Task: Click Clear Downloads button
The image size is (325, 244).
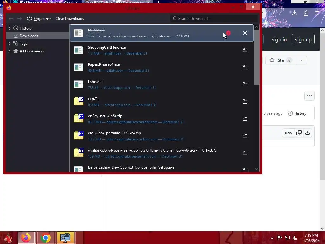Action: click(x=70, y=19)
